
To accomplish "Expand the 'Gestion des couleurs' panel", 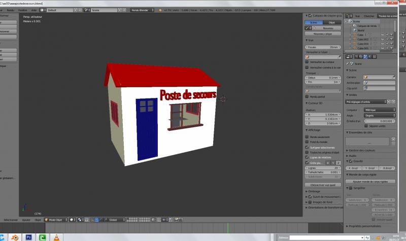I will pos(363,150).
